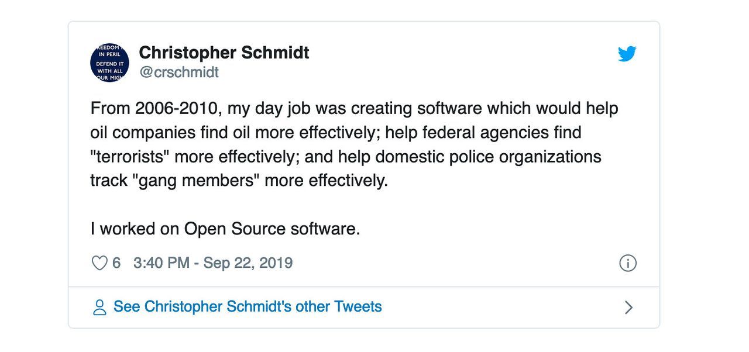This screenshot has height=352, width=749.
Task: Click Christopher Schmidt's profile avatar
Action: pyautogui.click(x=109, y=62)
